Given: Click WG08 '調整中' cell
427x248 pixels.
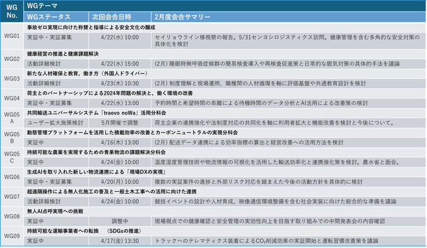Looking at the screenshot, I should [120, 221].
